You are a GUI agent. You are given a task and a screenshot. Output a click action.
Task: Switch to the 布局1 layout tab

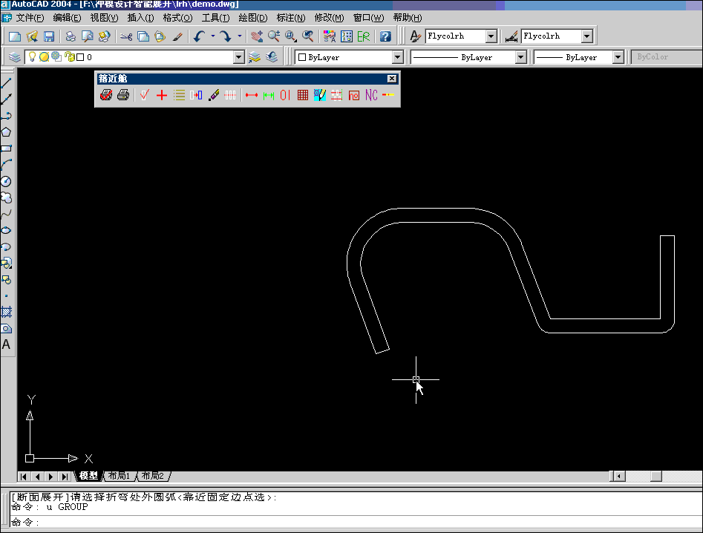pos(120,476)
